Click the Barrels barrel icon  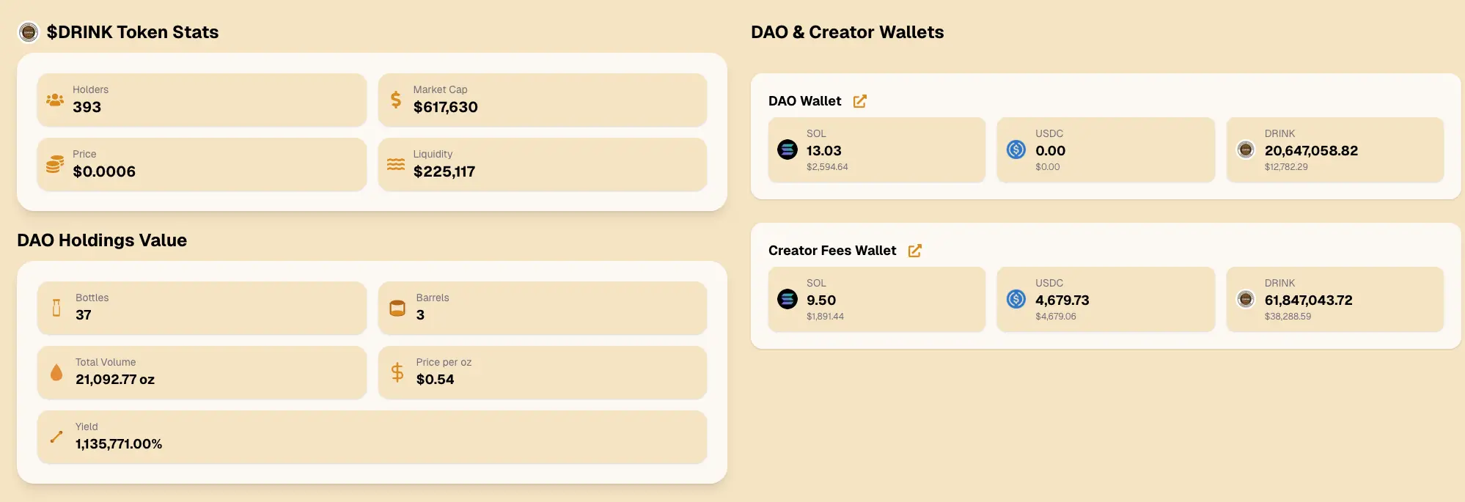[397, 308]
